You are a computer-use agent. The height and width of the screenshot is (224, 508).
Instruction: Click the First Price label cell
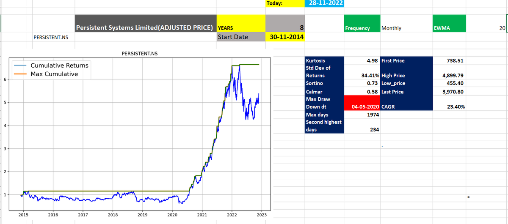point(406,60)
